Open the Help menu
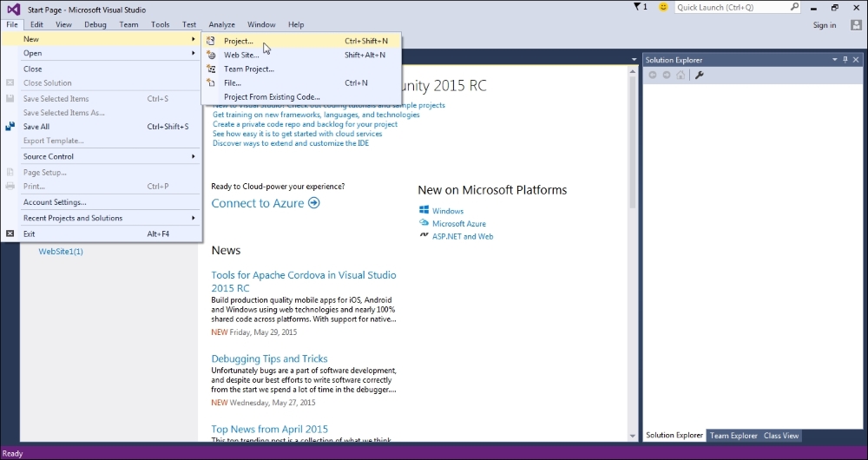The image size is (868, 460). pyautogui.click(x=296, y=24)
